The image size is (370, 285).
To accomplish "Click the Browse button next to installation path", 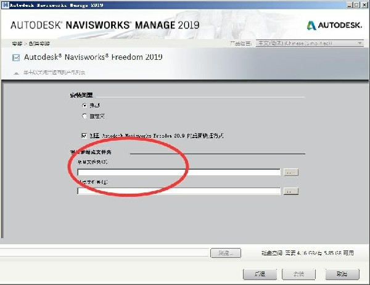I will tap(226, 253).
